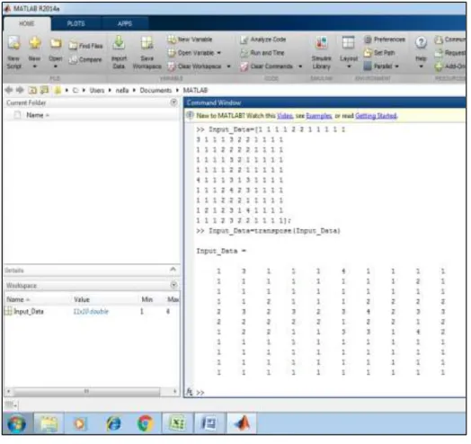Expand the Clear Workspace dropdown arrow

click(229, 67)
